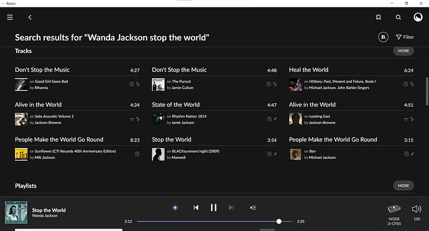Open the Maxwell artist link
Viewport: 429px width, 231px height.
pos(178,158)
